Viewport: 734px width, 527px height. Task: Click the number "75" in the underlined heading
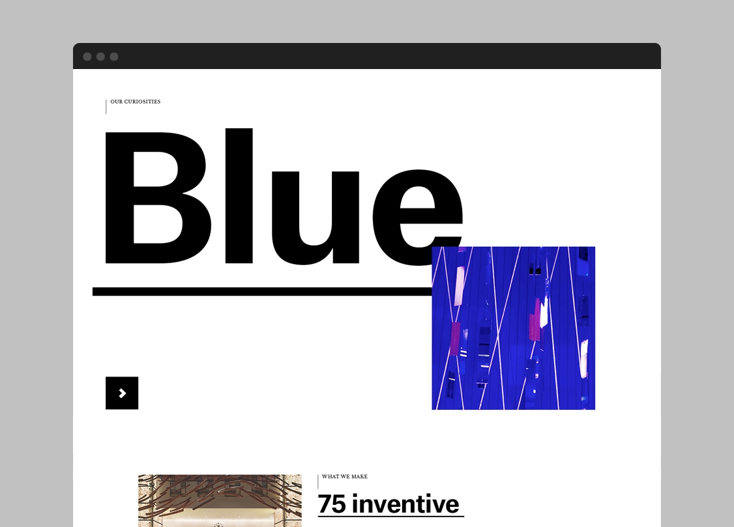click(x=332, y=504)
